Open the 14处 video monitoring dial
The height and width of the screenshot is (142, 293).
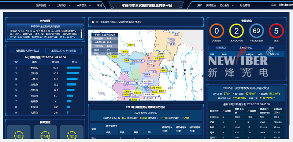(x=45, y=135)
